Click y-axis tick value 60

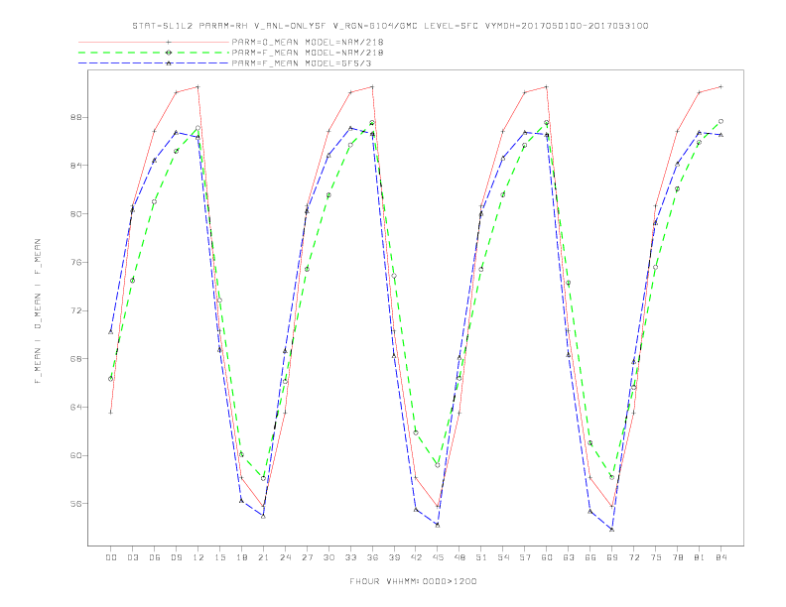[x=75, y=455]
